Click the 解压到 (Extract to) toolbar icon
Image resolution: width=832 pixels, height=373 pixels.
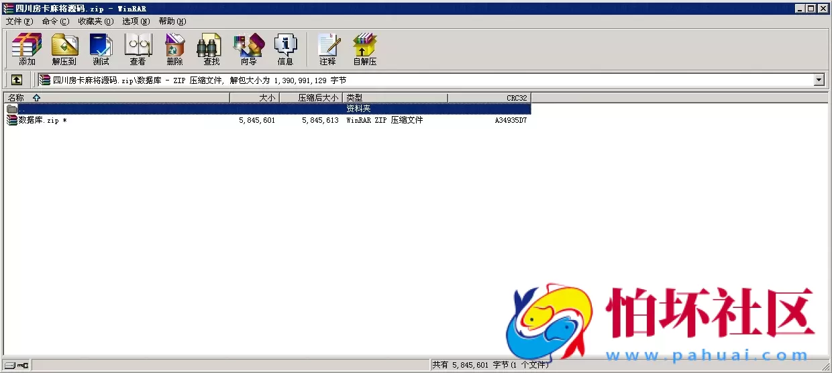[64, 50]
